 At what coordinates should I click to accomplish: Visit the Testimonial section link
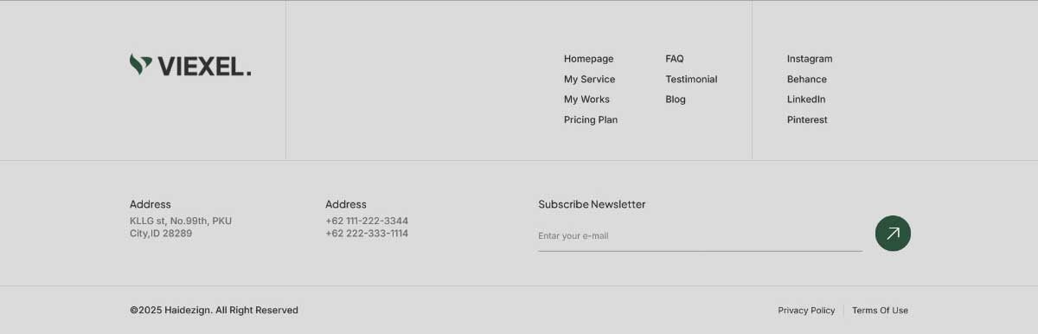(691, 80)
